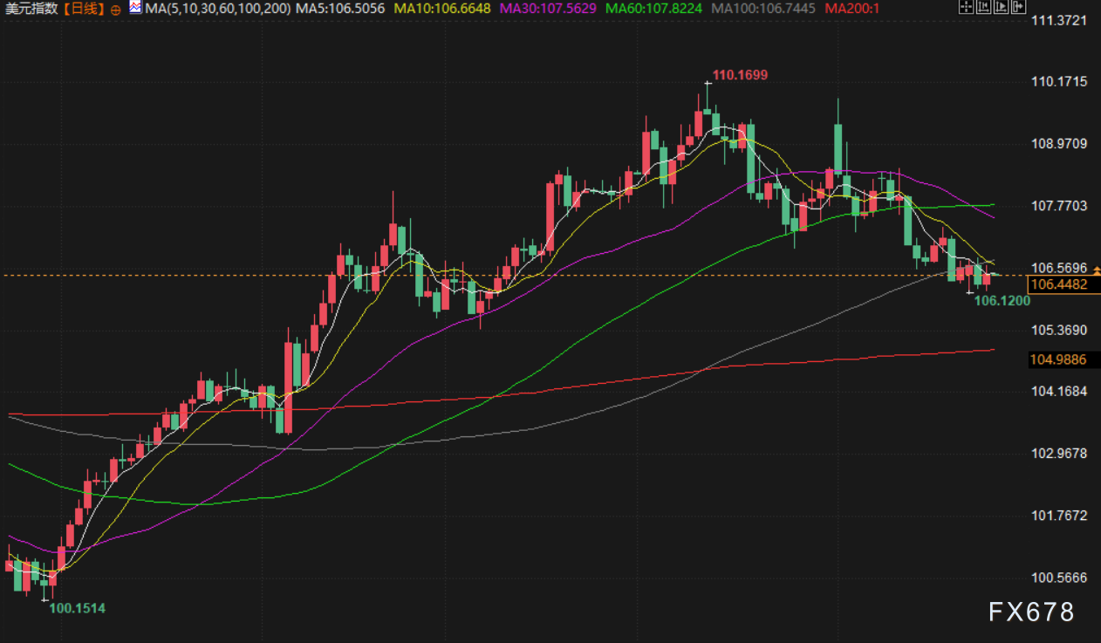Image resolution: width=1101 pixels, height=643 pixels.
Task: Click the exit-arrow icon at toolbar's right end
Action: pyautogui.click(x=1018, y=6)
